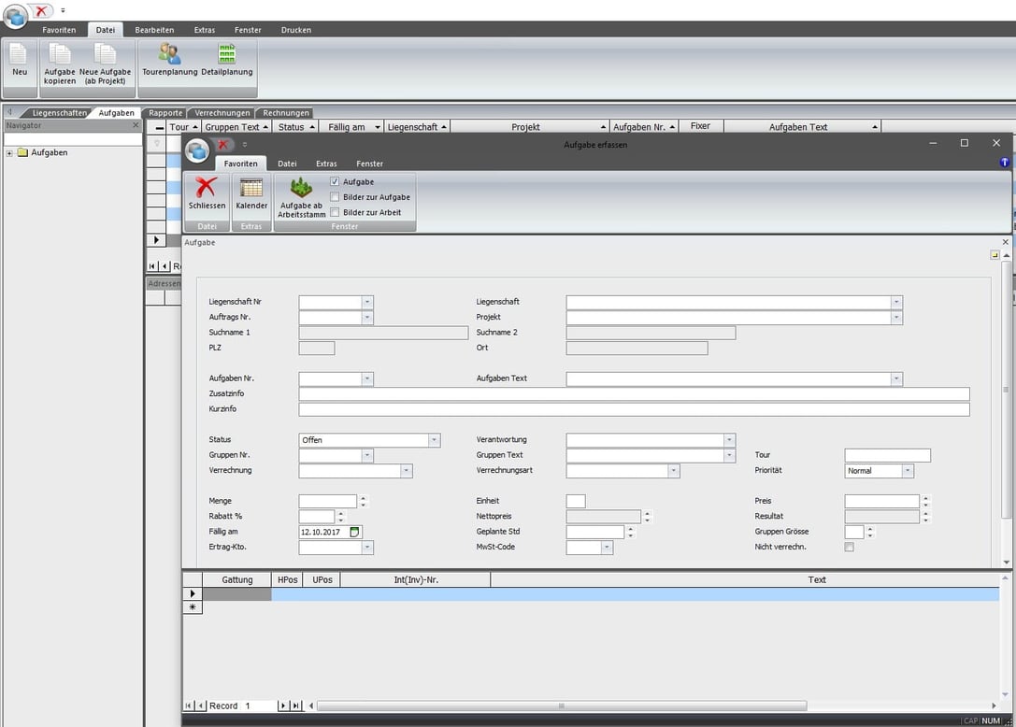
Task: Tick the Nicht verrechn. checkbox
Action: [x=849, y=547]
